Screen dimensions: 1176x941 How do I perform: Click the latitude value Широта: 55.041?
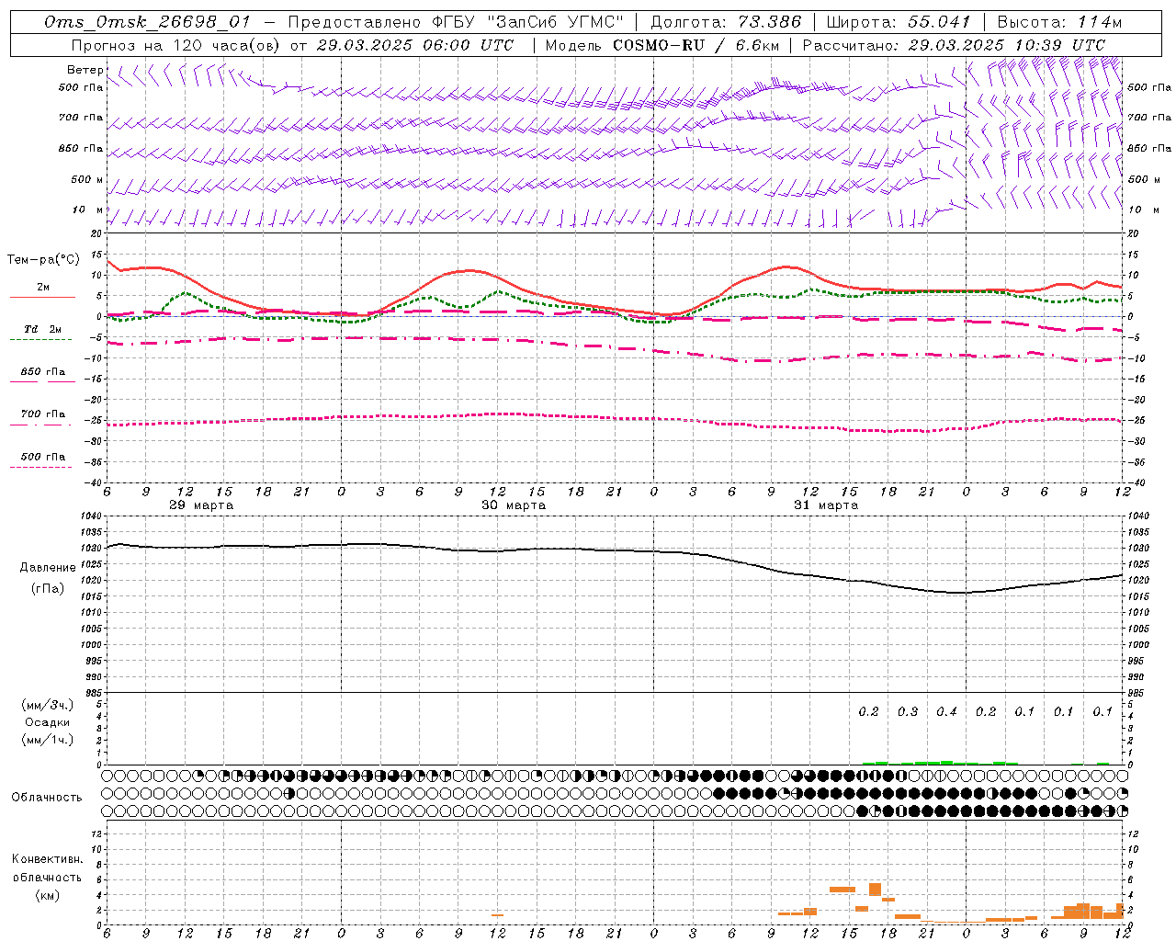tap(899, 22)
